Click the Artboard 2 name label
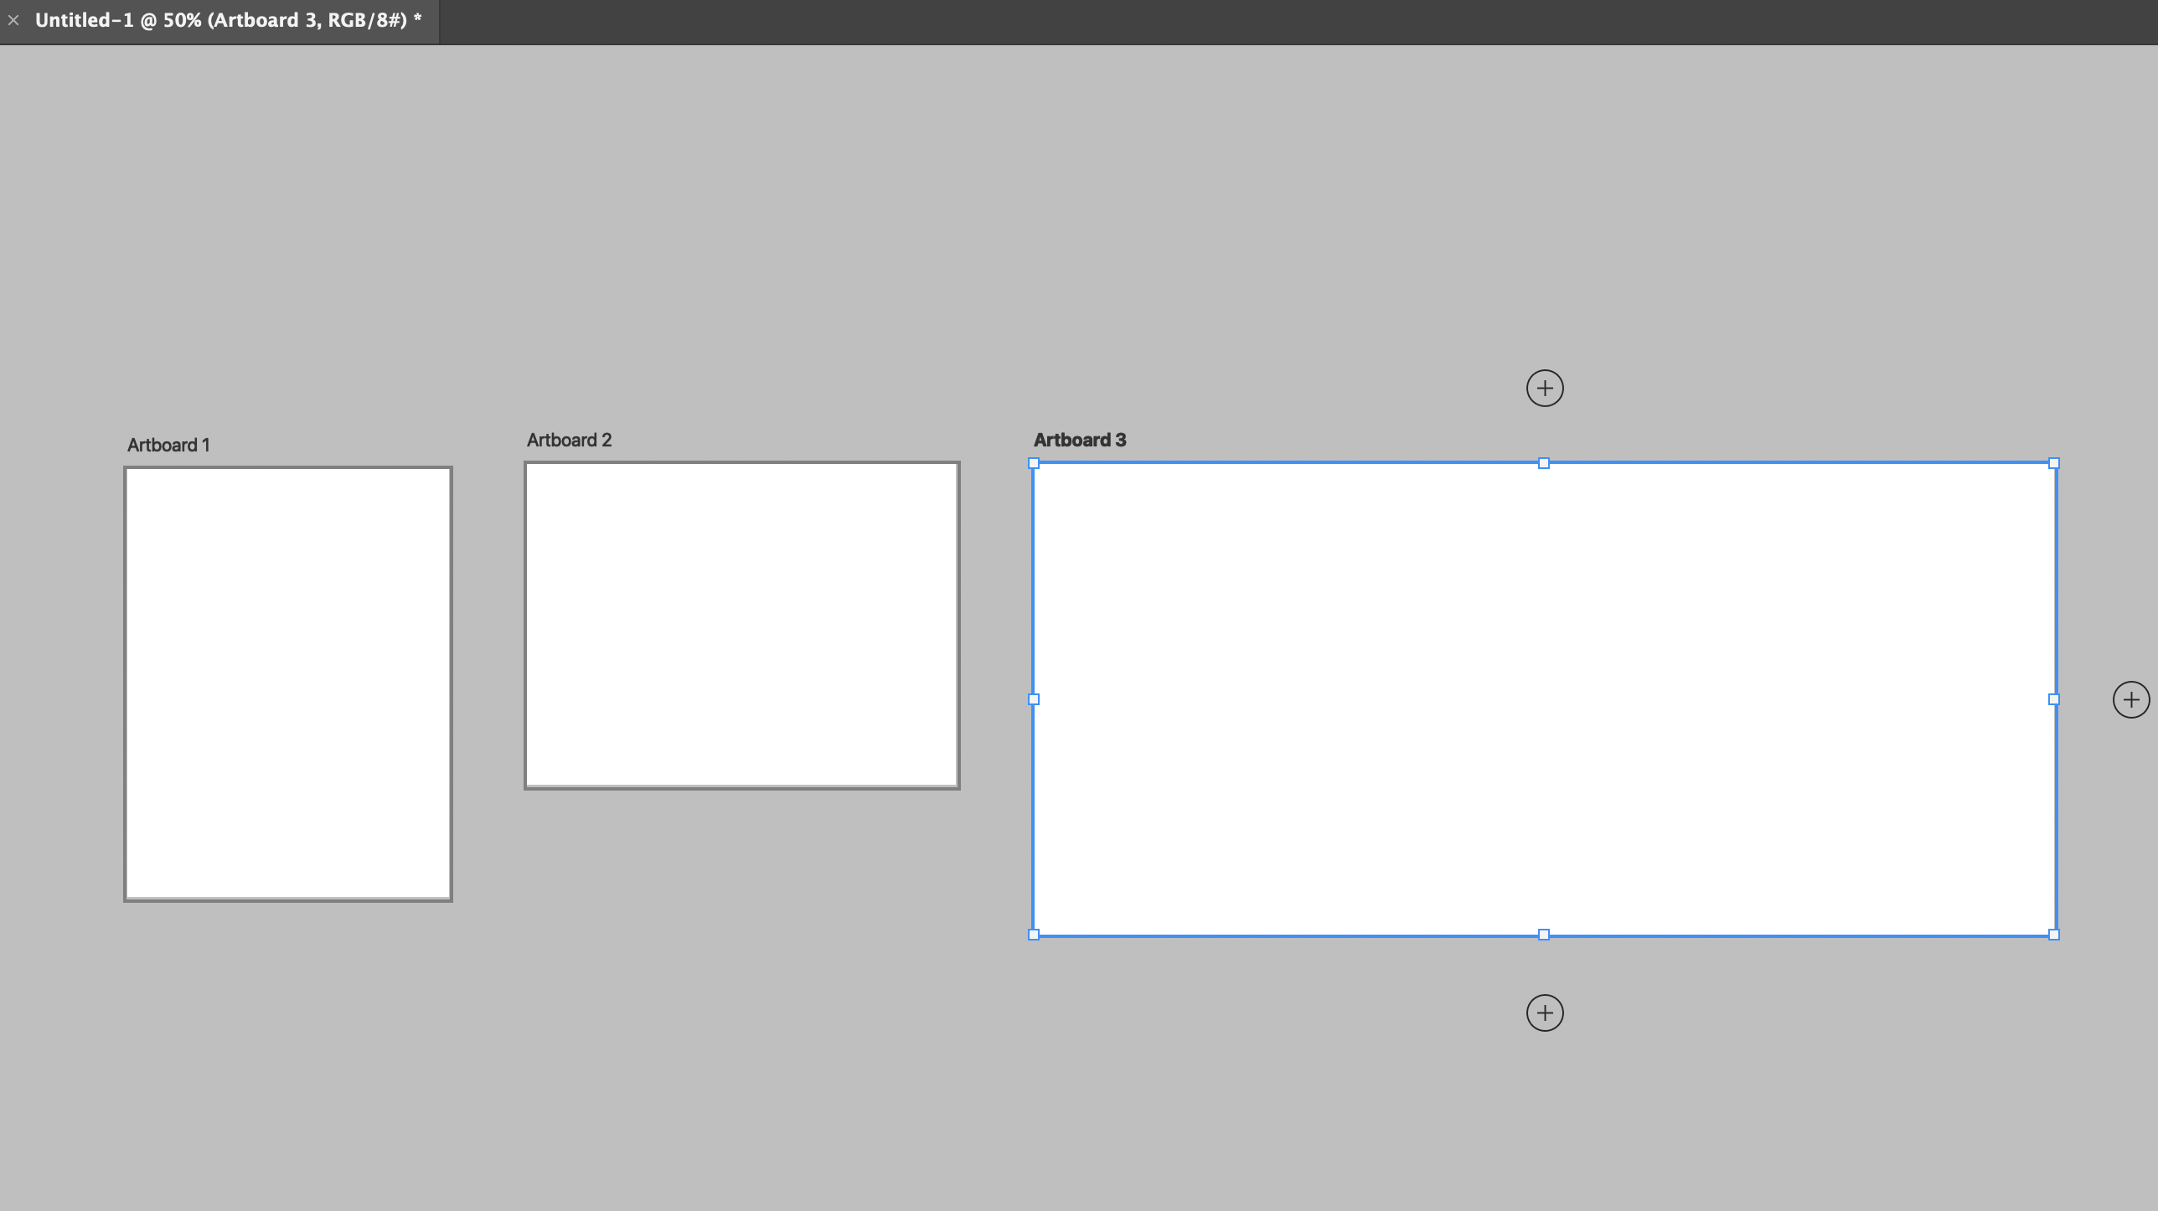 (569, 441)
